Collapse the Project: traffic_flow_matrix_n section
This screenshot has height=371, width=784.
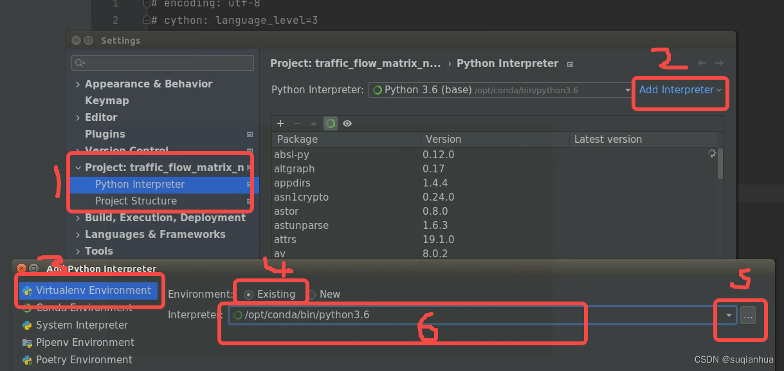78,167
